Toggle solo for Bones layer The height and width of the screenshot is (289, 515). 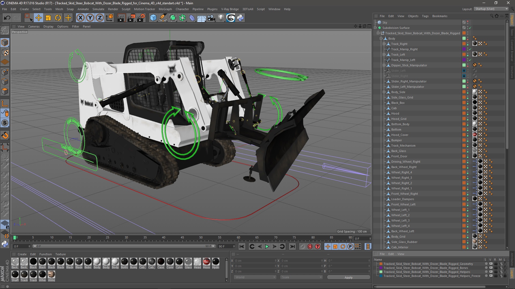(486, 268)
